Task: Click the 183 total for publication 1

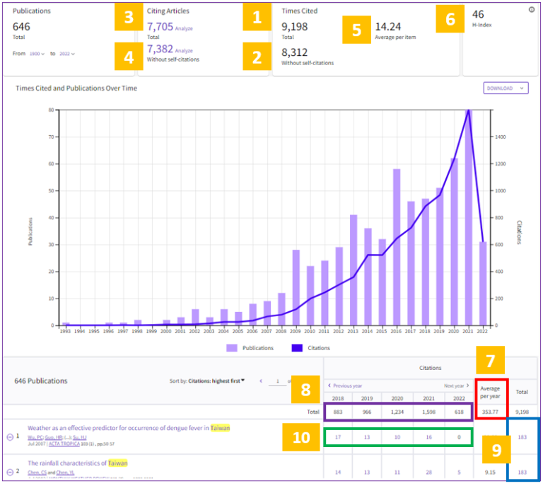Action: (522, 437)
